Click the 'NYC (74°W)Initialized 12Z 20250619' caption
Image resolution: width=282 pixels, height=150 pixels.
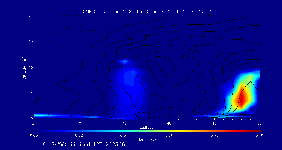(84, 145)
